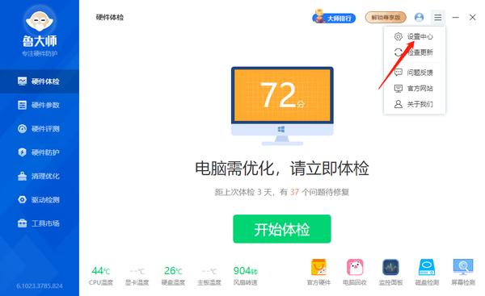Screen dimensions: 485x296
Task: Open 清理优化 in the sidebar
Action: point(40,177)
